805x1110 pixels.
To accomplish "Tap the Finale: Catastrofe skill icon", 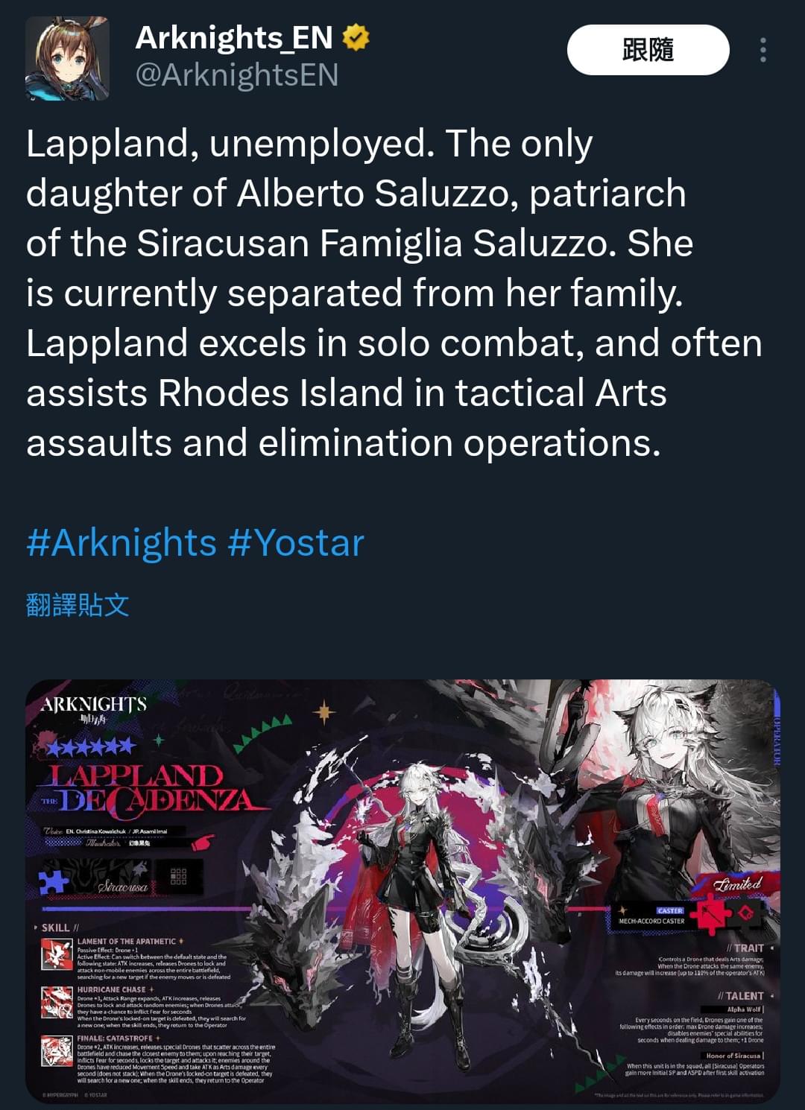I will point(57,1051).
